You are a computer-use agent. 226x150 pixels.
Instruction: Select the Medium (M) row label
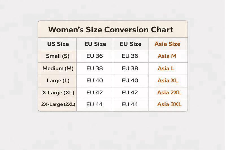pos(58,68)
